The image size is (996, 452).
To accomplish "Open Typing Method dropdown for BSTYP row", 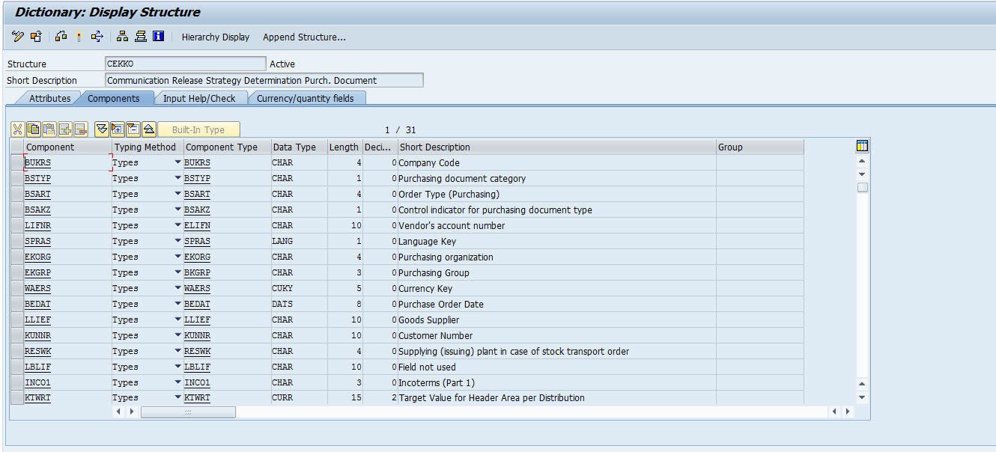I will point(178,178).
